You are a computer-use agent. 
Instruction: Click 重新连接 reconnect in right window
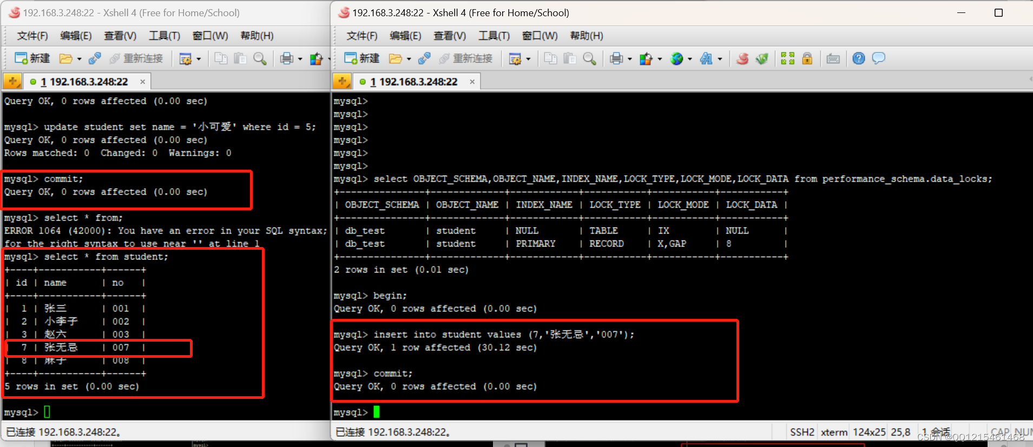(466, 58)
